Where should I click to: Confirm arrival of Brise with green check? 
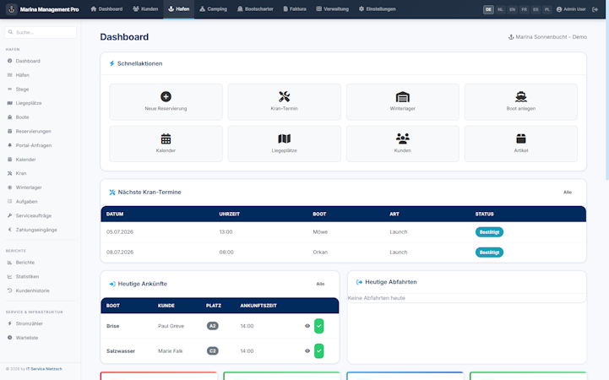tap(319, 326)
